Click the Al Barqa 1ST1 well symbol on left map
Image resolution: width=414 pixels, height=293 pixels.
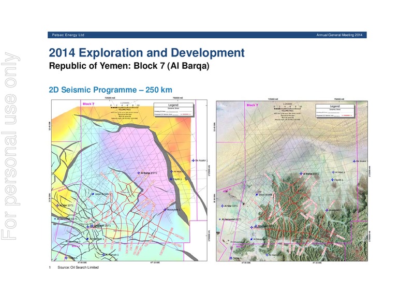coord(139,173)
